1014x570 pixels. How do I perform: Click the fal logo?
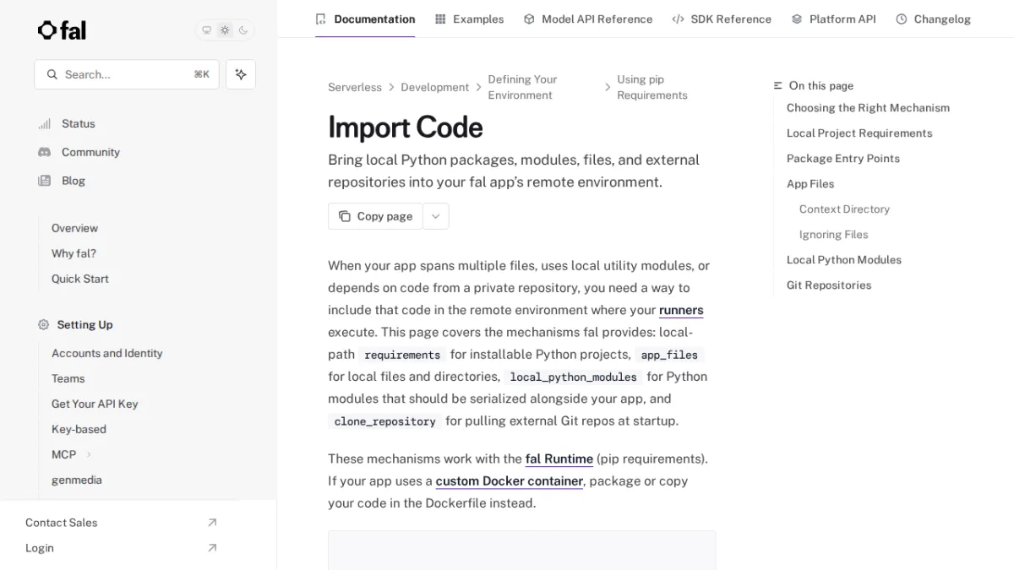point(62,30)
